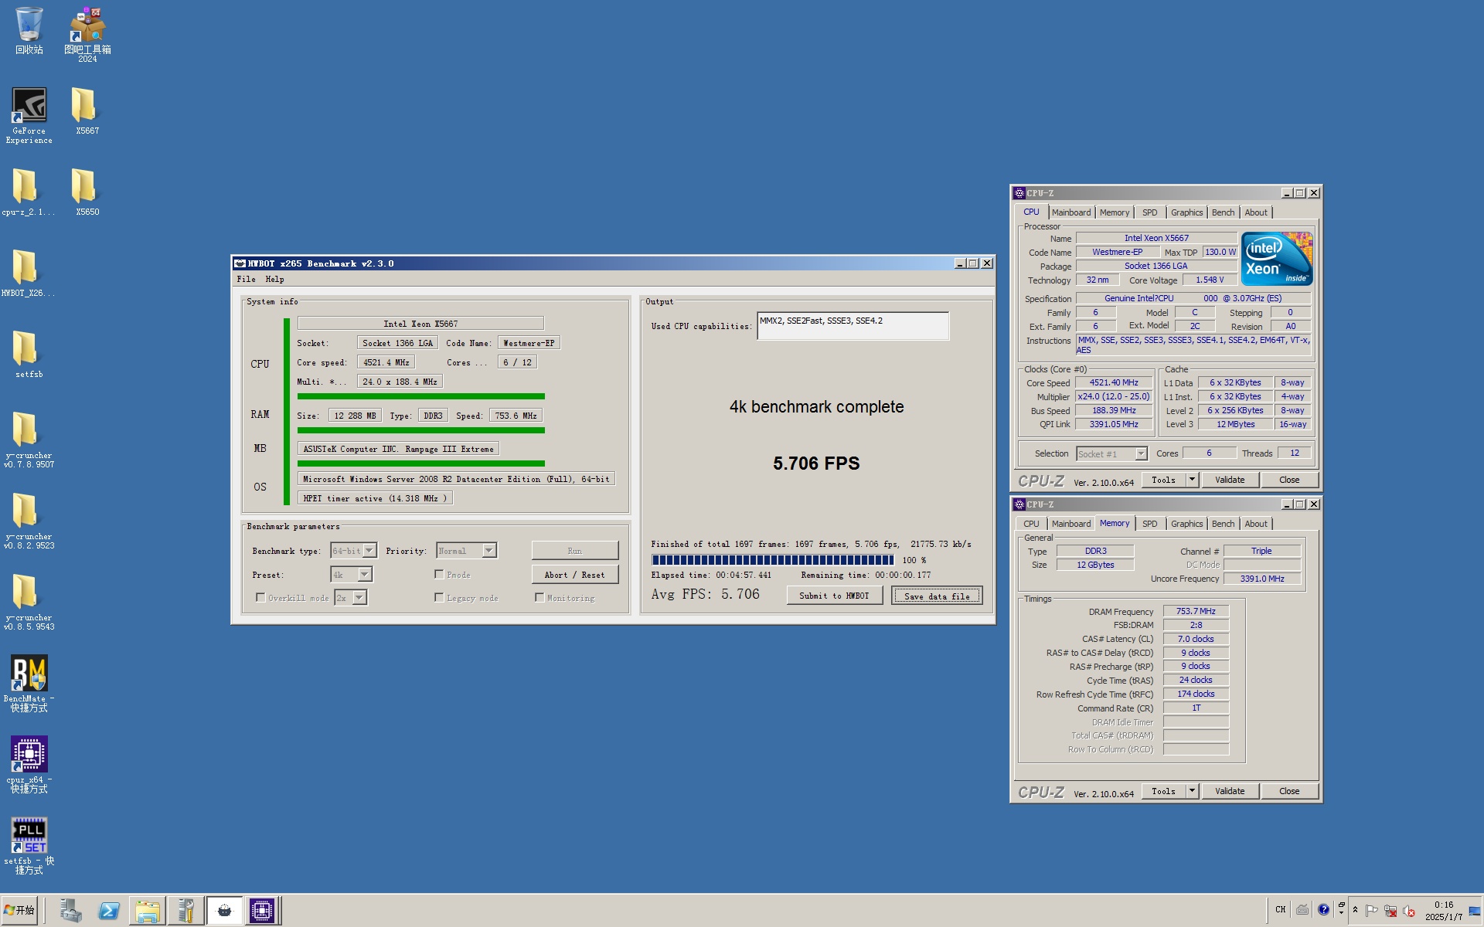Click the HWBOT x265 taskbar button
Viewport: 1484px width, 927px height.
point(224,911)
